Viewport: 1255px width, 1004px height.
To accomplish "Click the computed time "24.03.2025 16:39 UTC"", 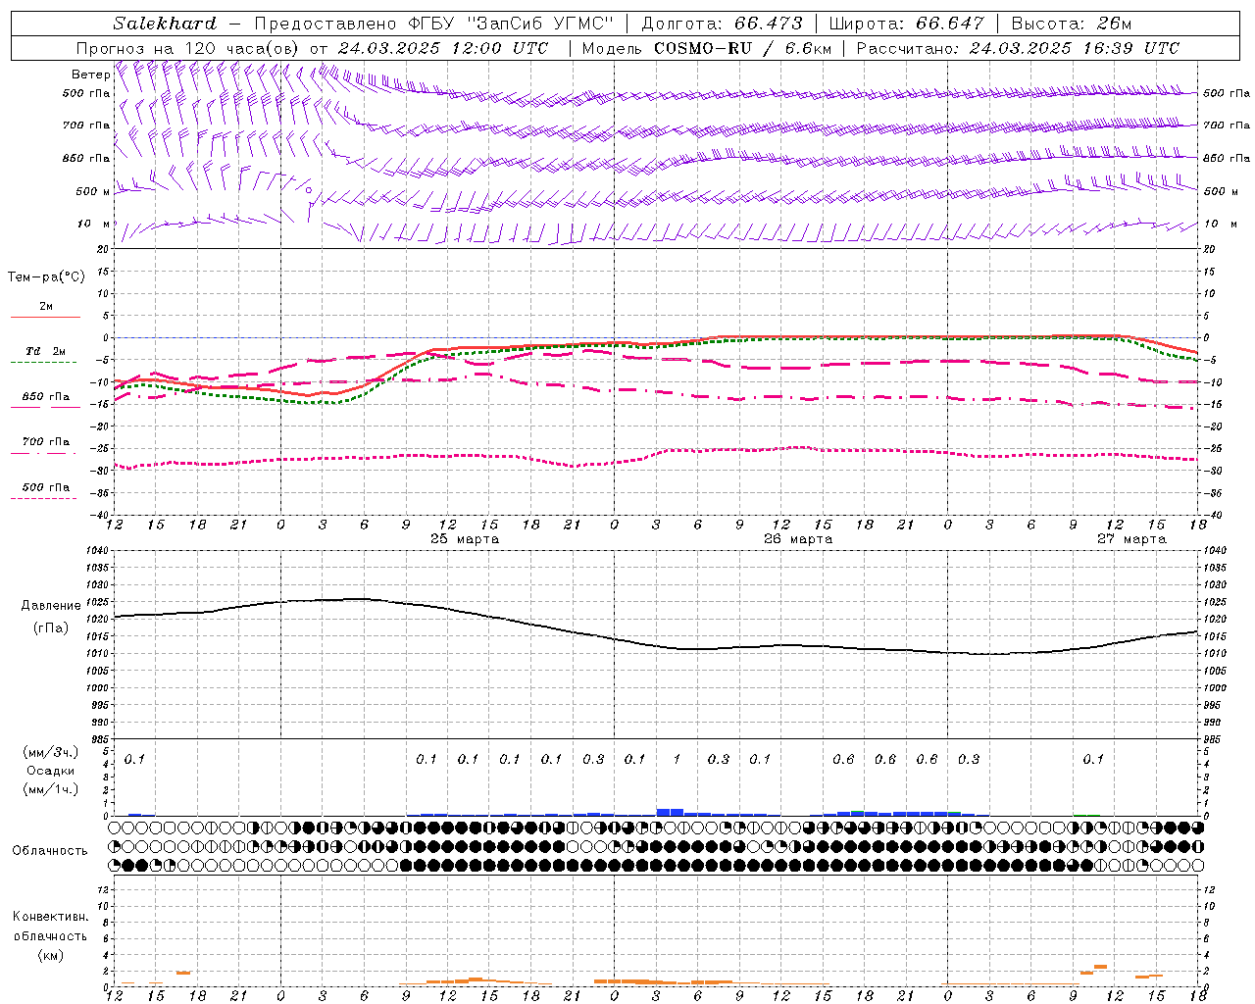I will pos(1074,48).
